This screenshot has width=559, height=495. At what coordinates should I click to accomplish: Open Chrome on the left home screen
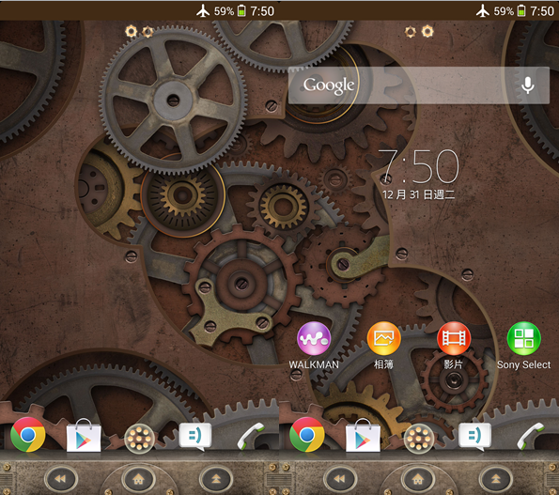coord(28,435)
